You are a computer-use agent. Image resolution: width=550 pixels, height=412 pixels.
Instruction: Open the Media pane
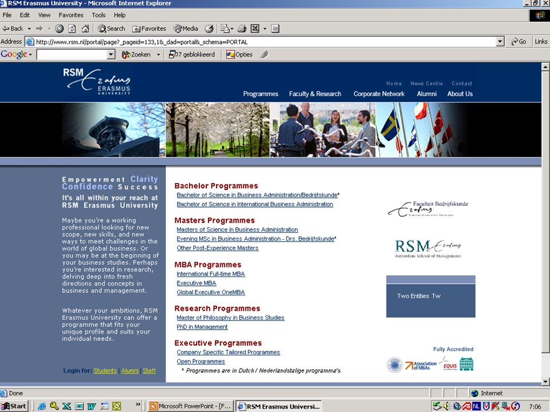tap(186, 29)
